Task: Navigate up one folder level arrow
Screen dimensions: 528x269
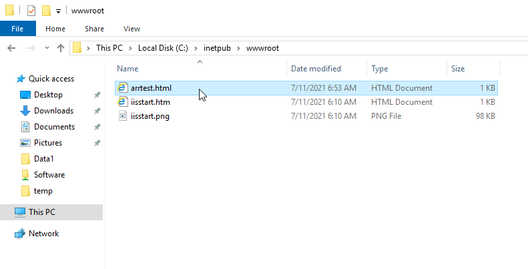Action: (61, 48)
